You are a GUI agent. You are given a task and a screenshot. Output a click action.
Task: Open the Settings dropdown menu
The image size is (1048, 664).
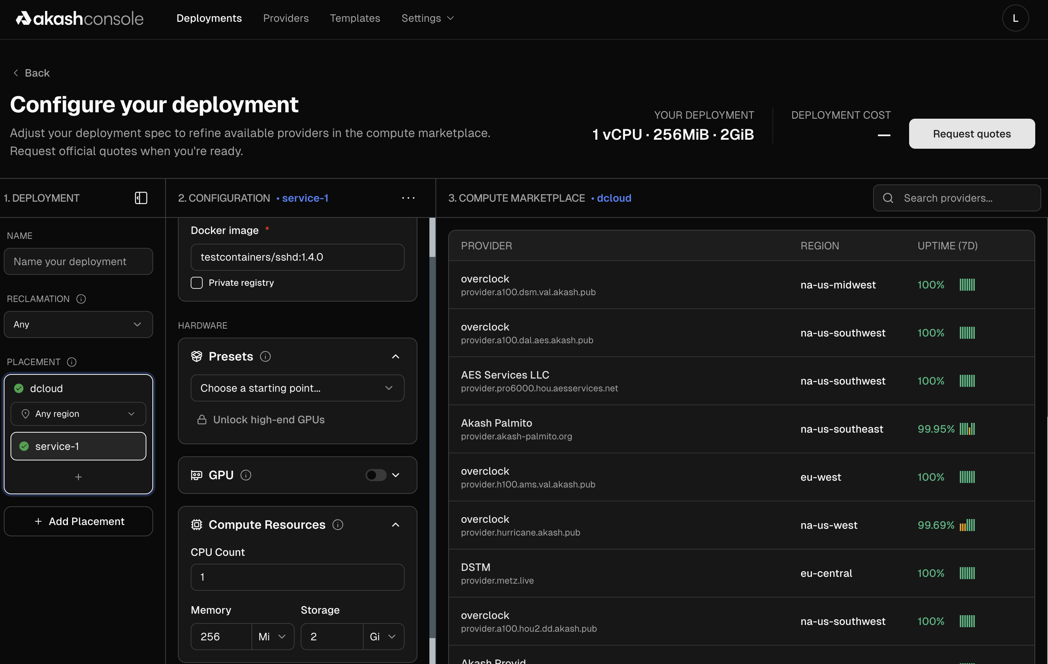coord(428,18)
